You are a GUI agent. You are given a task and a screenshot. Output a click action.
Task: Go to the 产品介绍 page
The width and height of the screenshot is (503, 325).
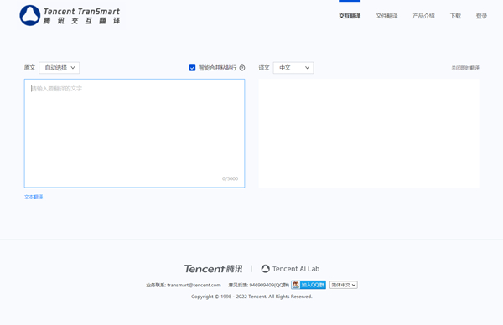point(423,16)
